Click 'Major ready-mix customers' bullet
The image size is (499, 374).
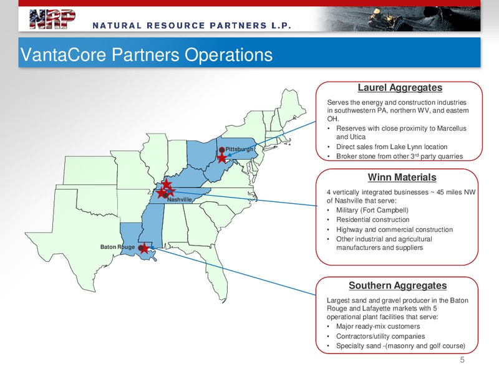tap(378, 326)
